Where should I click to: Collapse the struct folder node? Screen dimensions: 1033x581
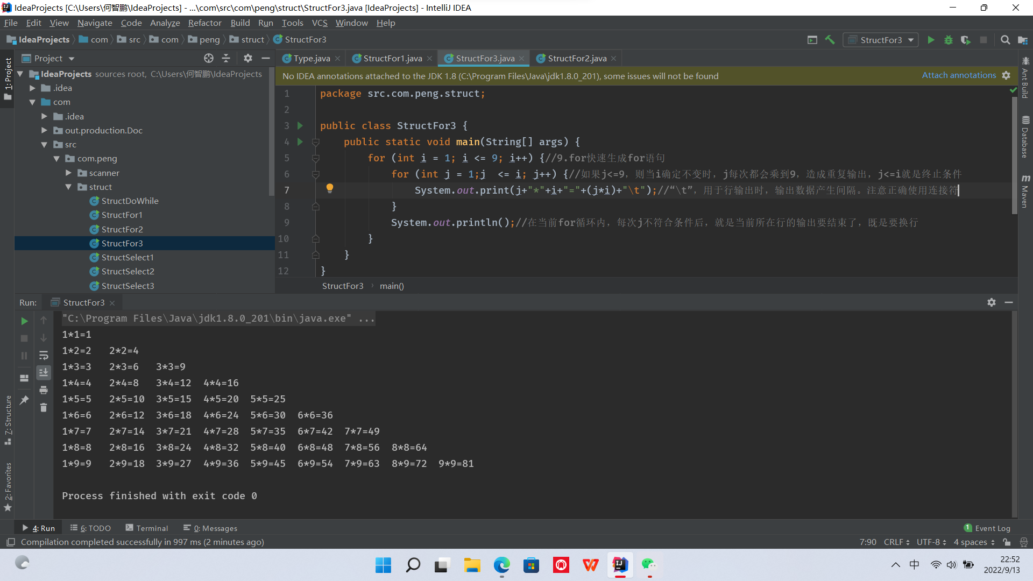pos(68,187)
